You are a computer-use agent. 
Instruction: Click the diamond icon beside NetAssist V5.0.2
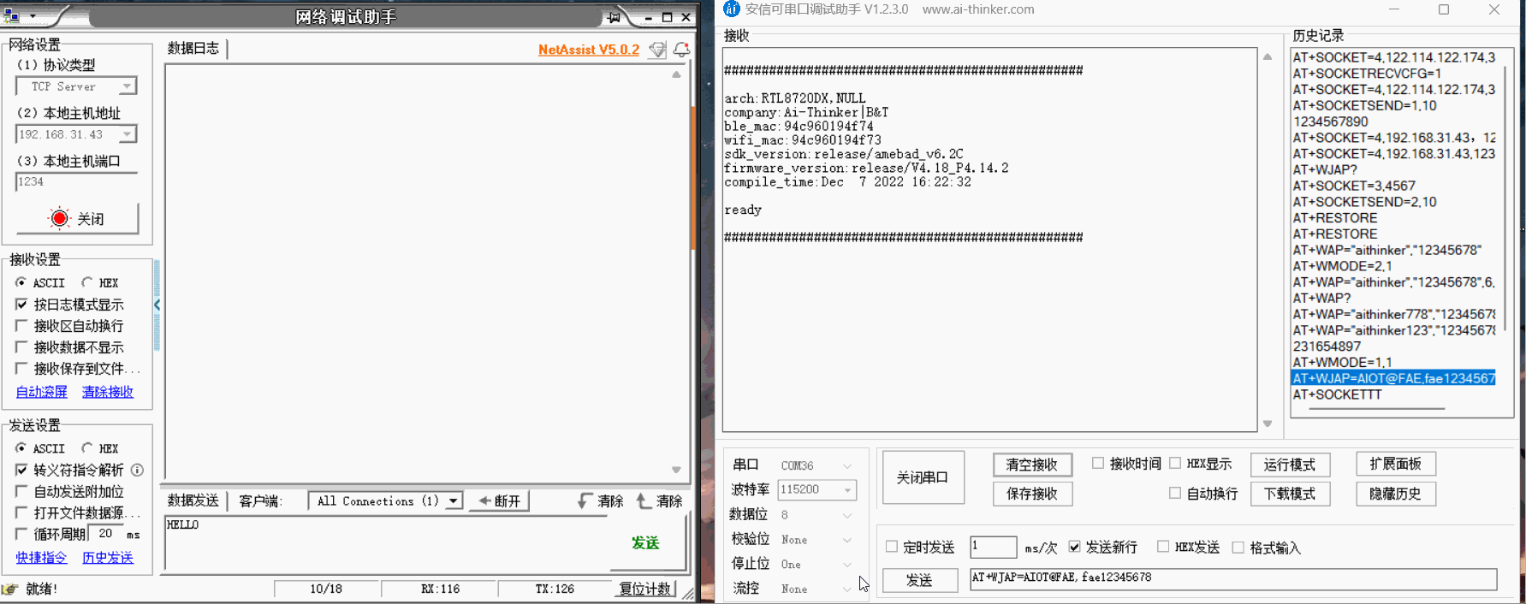[656, 50]
